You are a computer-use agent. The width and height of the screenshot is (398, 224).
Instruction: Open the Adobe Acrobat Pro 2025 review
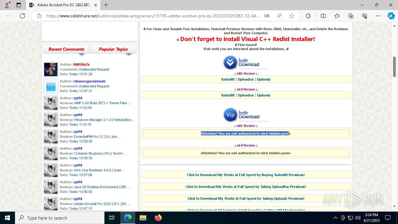102,204
